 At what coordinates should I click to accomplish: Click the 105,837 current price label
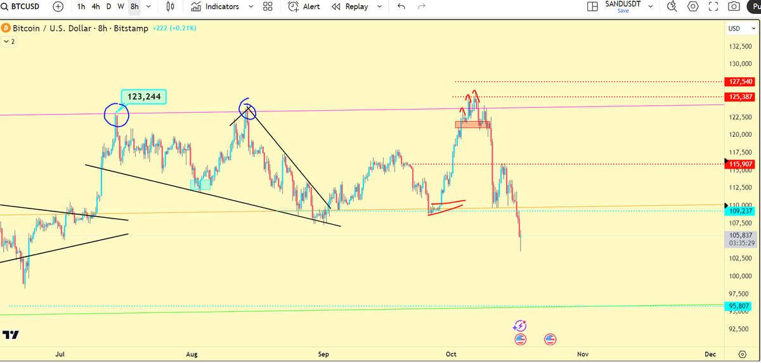740,235
